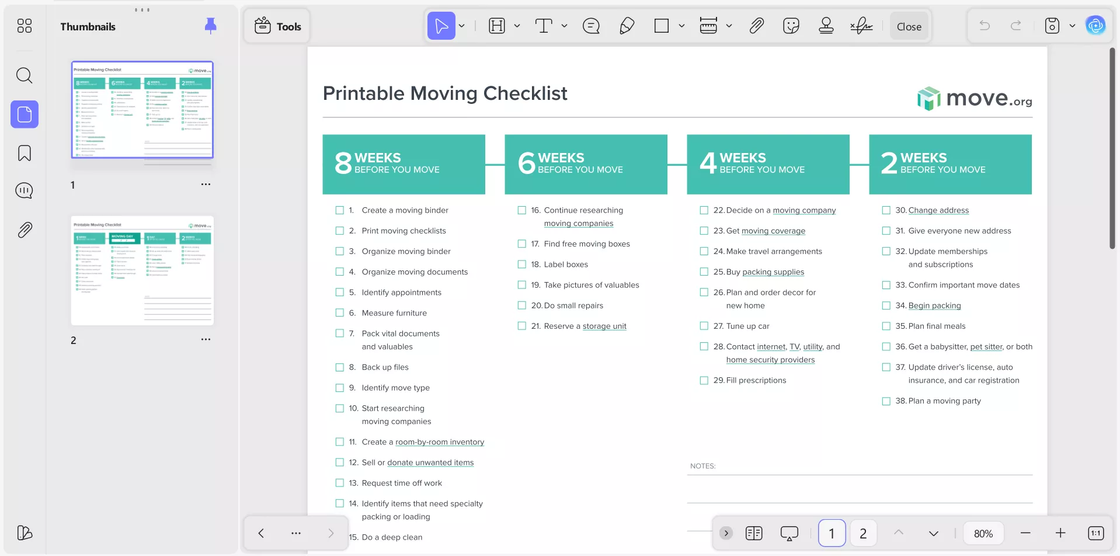Open the zoom level 80% dropdown
Image resolution: width=1120 pixels, height=556 pixels.
point(983,533)
